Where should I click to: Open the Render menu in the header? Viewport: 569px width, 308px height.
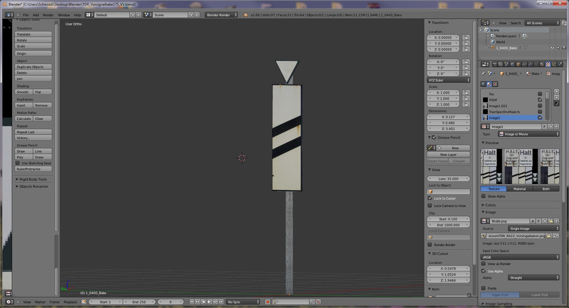[x=48, y=15]
